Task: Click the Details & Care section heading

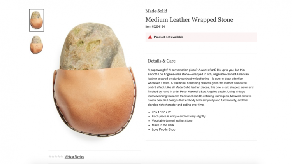Action: click(162, 61)
